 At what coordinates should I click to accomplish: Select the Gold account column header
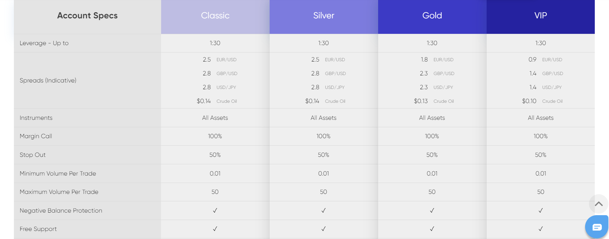(432, 17)
